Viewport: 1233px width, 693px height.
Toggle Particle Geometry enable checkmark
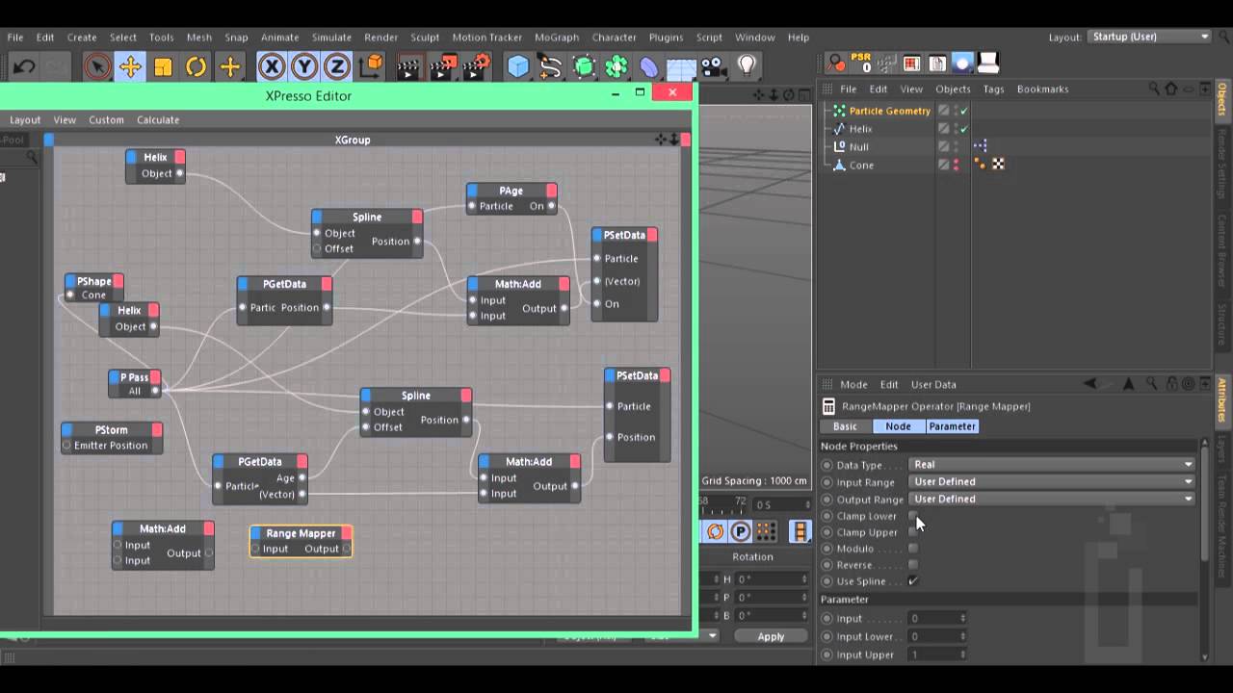click(964, 111)
